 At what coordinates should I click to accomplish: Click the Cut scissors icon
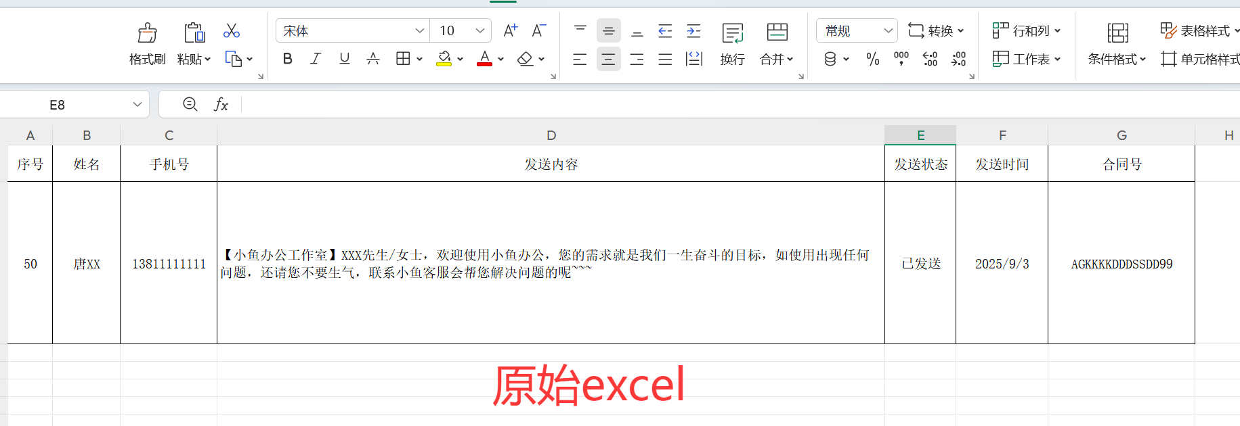pyautogui.click(x=232, y=30)
